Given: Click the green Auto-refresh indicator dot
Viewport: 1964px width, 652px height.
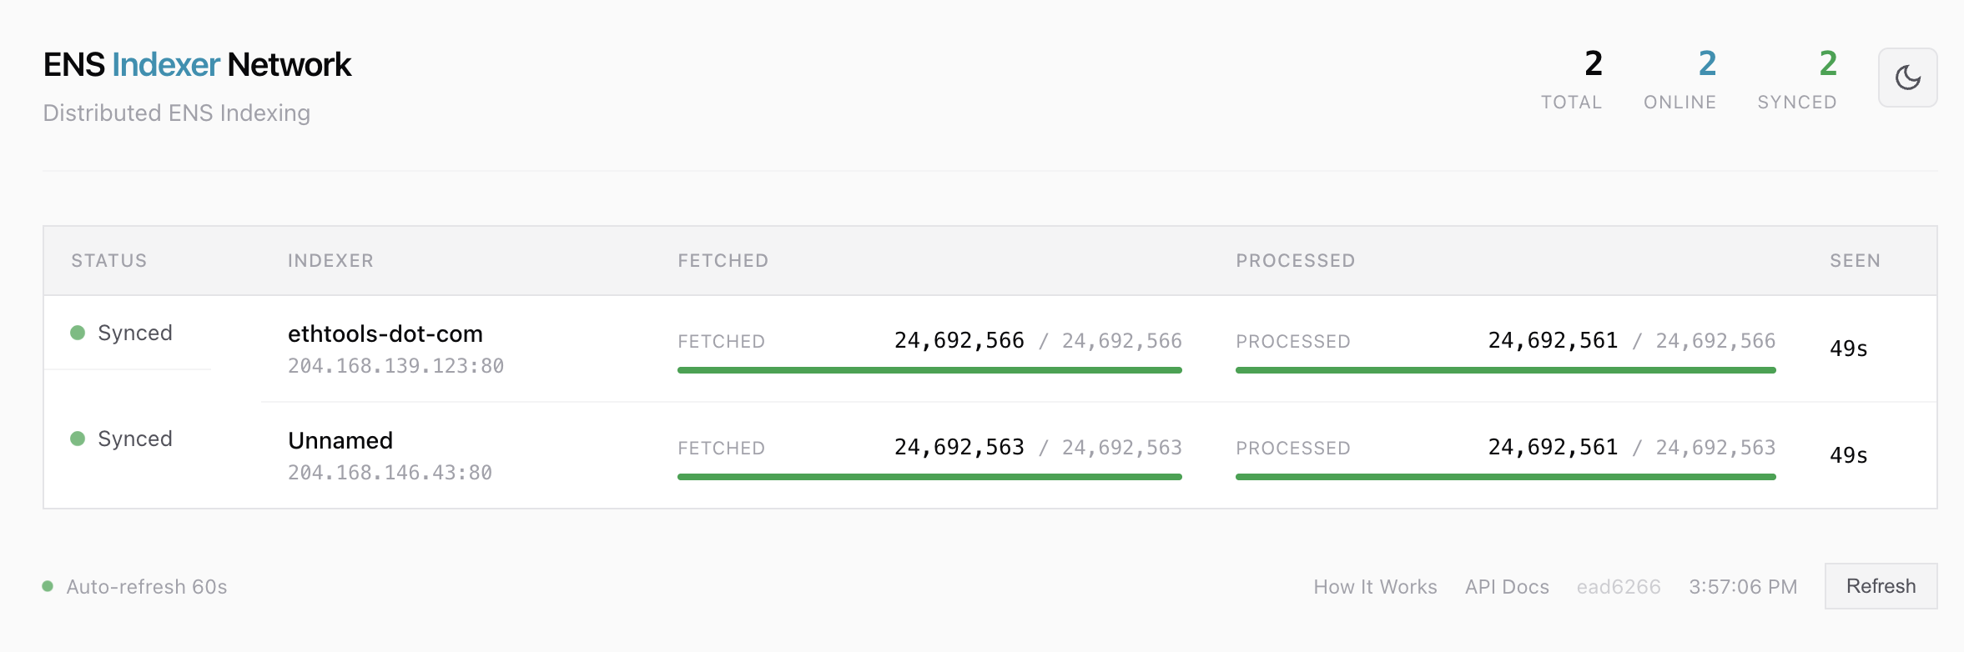Looking at the screenshot, I should 48,586.
